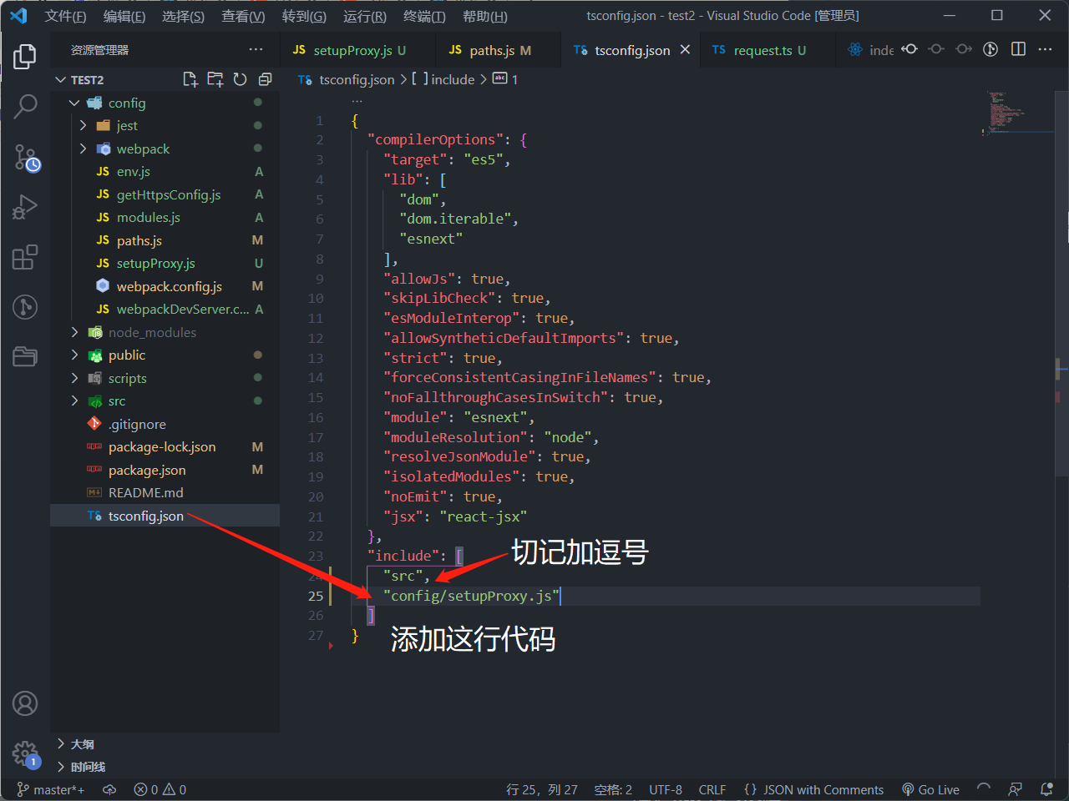Open the Explorer view in activity bar
The image size is (1069, 801).
(x=25, y=57)
